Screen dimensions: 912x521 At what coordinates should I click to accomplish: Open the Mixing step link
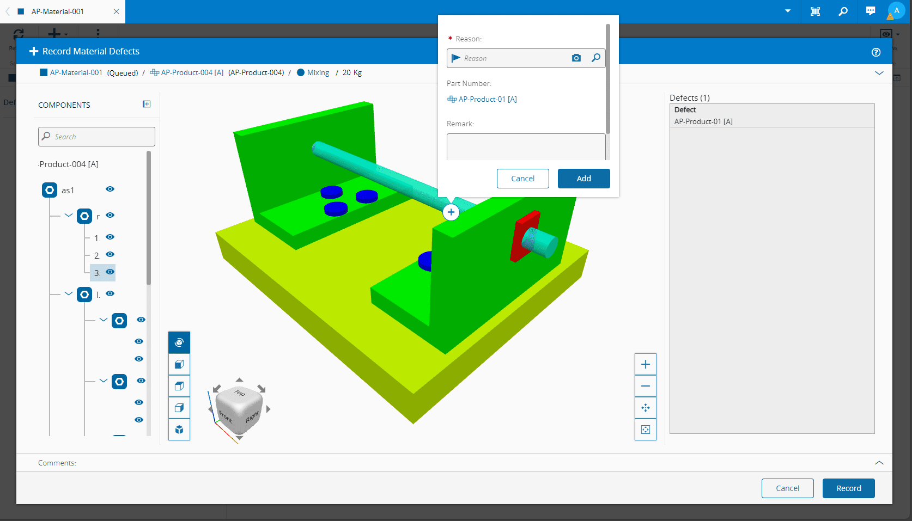pyautogui.click(x=318, y=72)
